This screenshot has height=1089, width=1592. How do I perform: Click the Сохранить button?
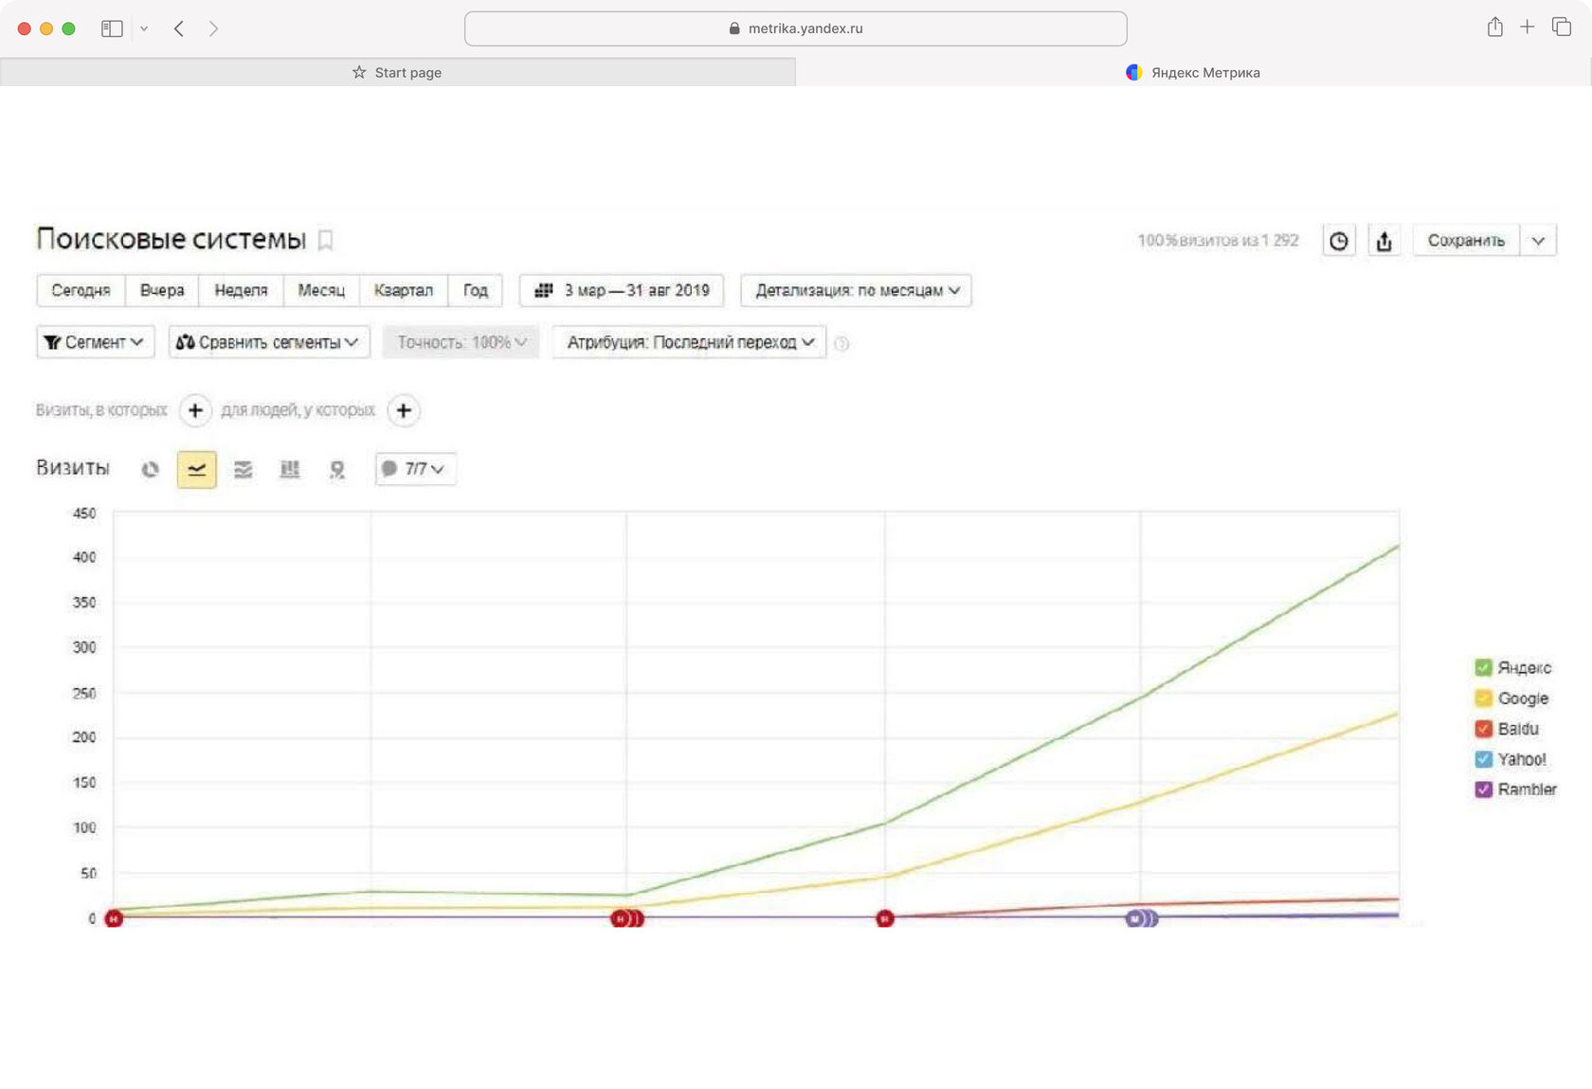pyautogui.click(x=1466, y=241)
